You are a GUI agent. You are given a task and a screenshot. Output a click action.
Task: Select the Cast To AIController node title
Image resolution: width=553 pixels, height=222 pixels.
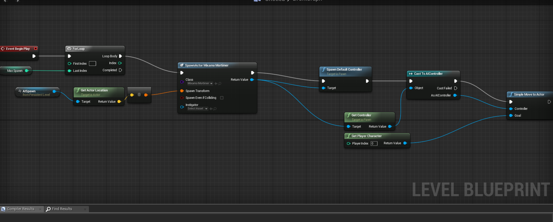(428, 74)
